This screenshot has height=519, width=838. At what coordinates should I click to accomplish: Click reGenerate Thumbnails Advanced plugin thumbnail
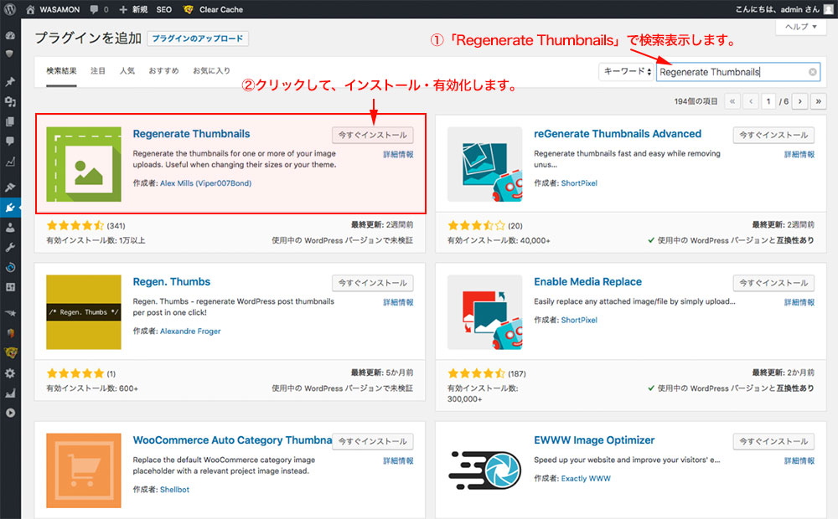[484, 164]
